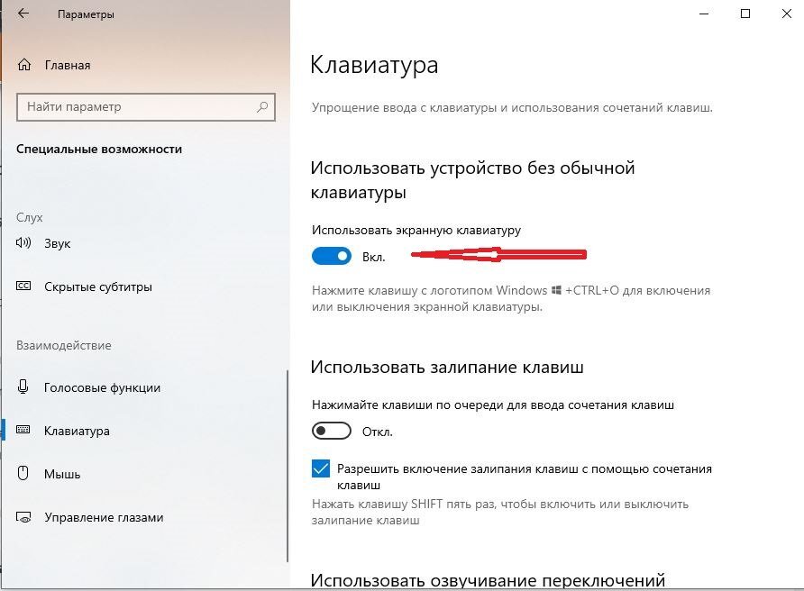
Task: Go back with the arrow icon
Action: pyautogui.click(x=23, y=14)
